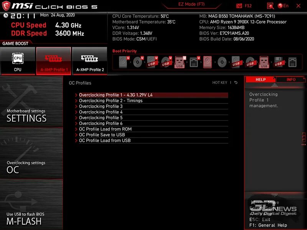Click the Boot Priority heading
The width and height of the screenshot is (307, 230).
point(124,51)
